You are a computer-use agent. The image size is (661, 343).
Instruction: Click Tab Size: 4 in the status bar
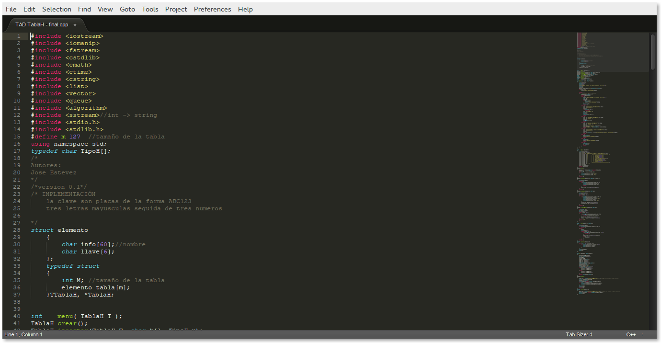tap(578, 334)
